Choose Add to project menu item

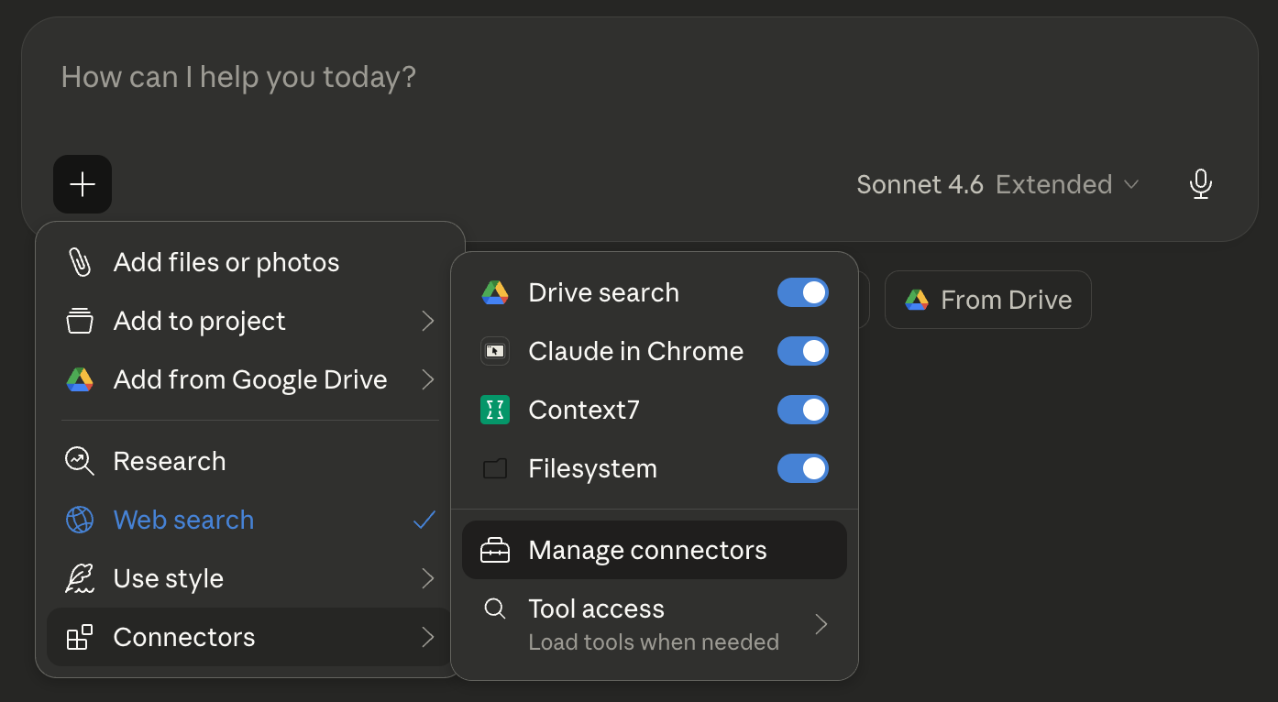[x=248, y=321]
